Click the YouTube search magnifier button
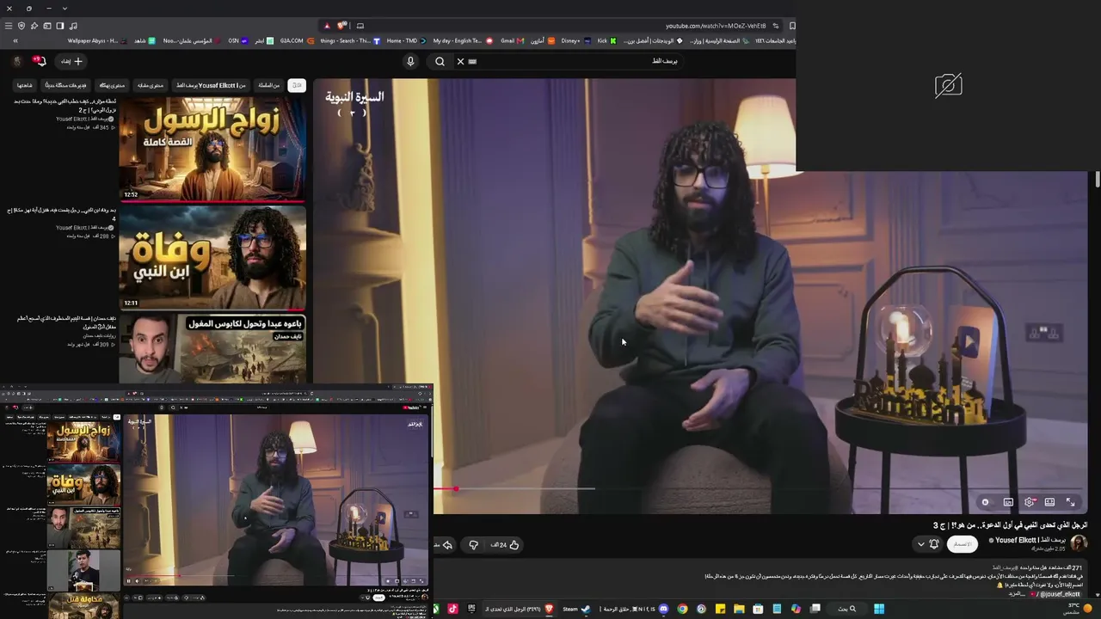Screen dimensions: 1101x619 (440, 61)
